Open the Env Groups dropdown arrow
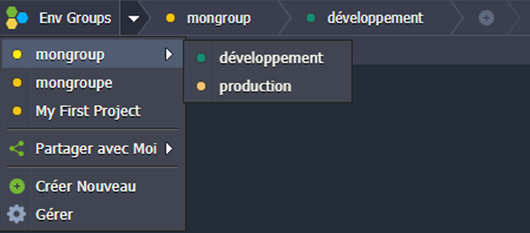 coord(134,18)
